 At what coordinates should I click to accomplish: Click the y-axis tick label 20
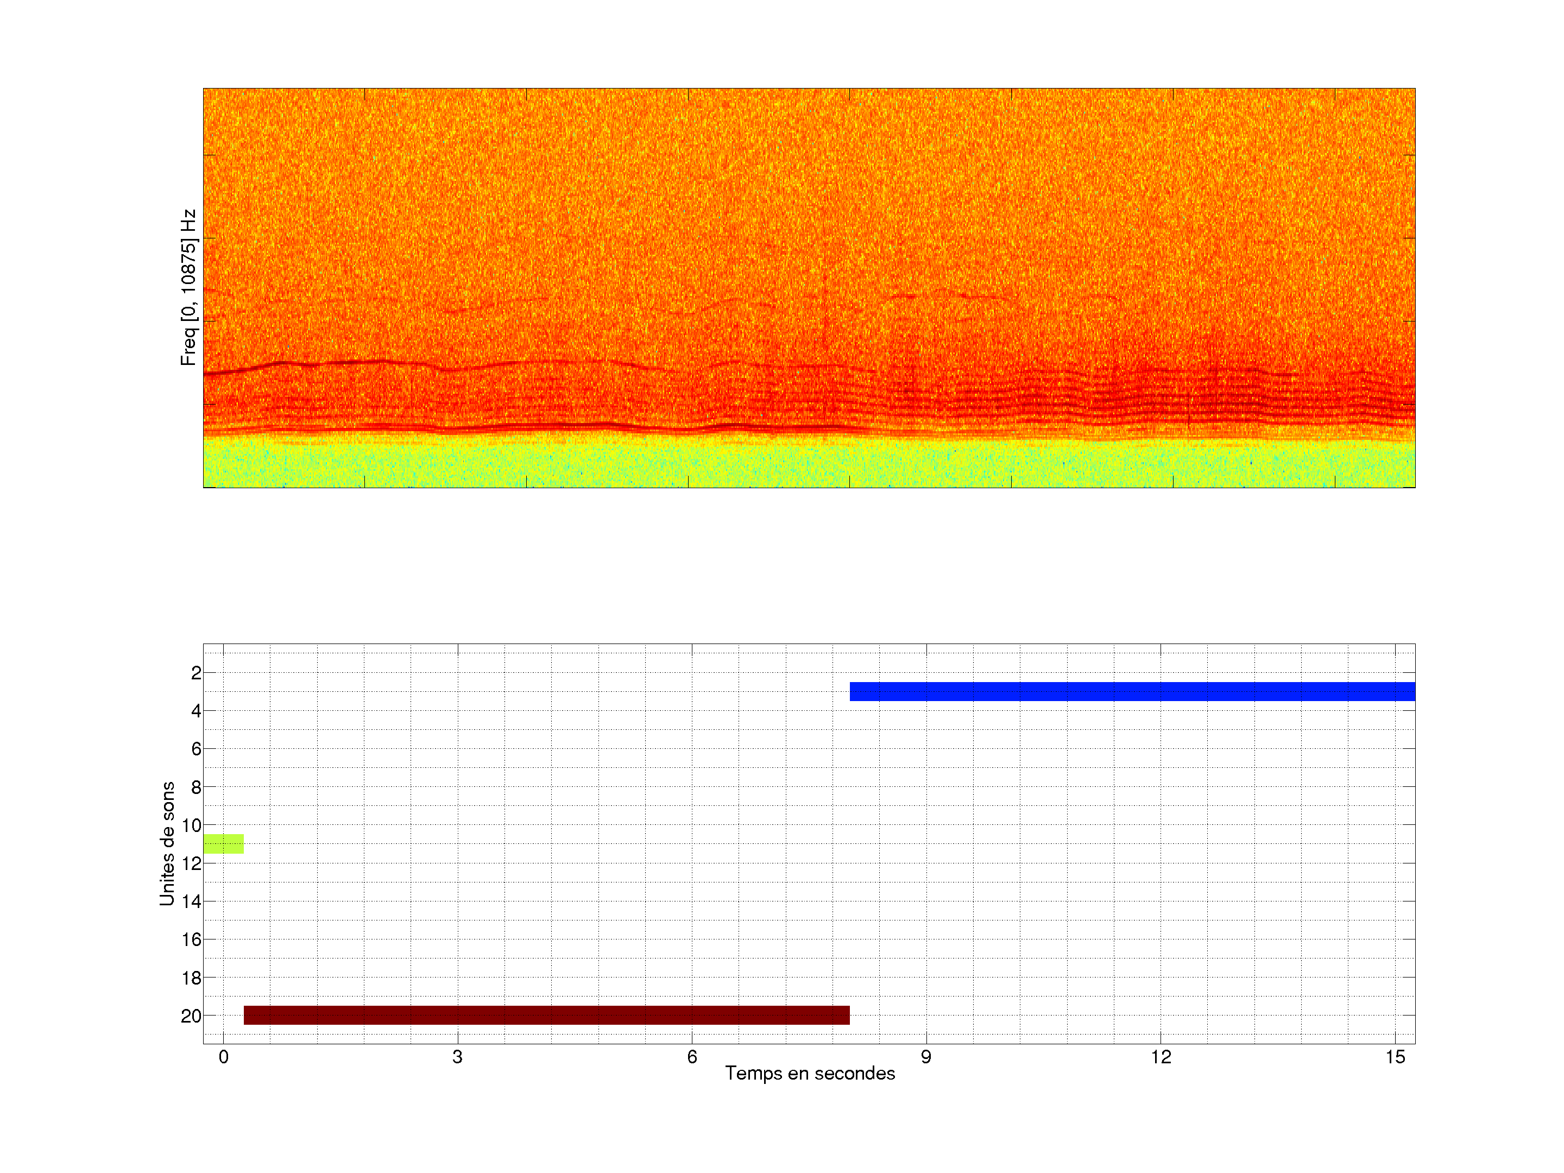(191, 1016)
